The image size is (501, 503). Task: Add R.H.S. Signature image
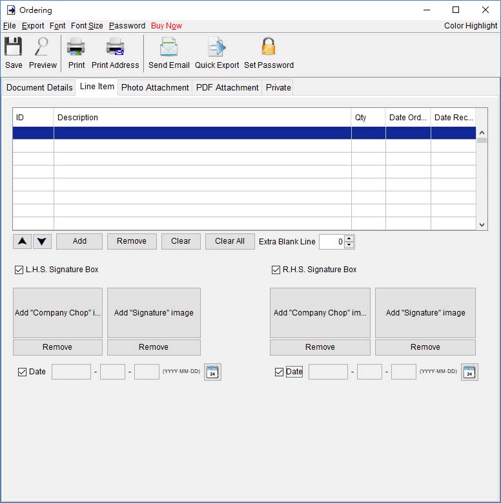425,313
